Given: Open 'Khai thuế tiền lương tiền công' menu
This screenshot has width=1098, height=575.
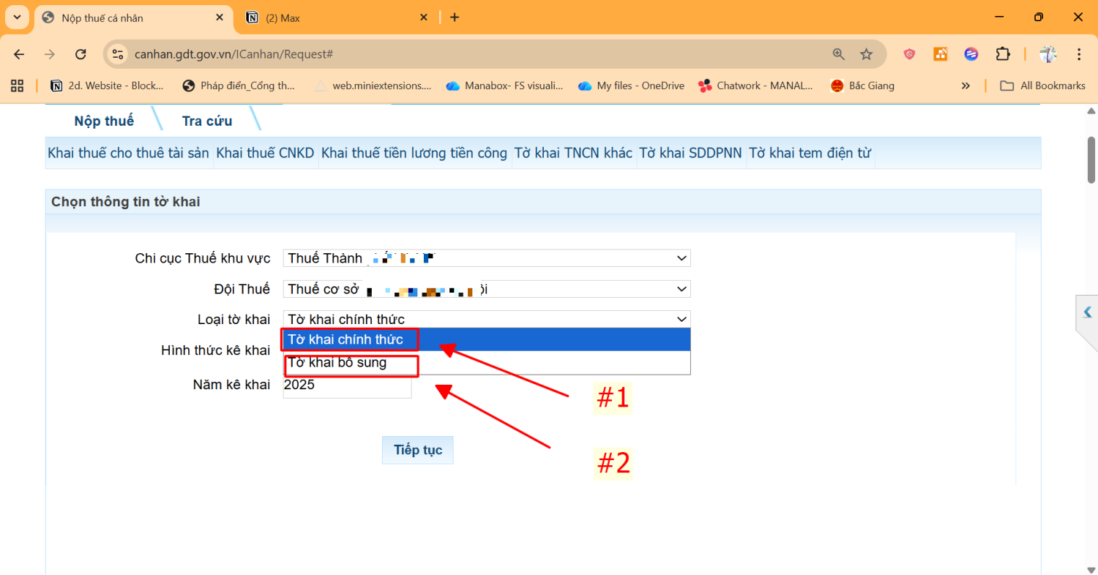Looking at the screenshot, I should tap(414, 153).
